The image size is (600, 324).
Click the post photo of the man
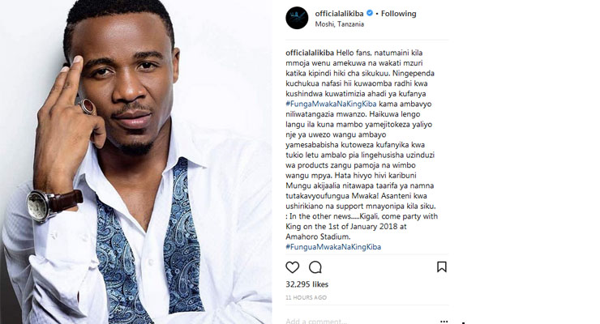click(136, 162)
